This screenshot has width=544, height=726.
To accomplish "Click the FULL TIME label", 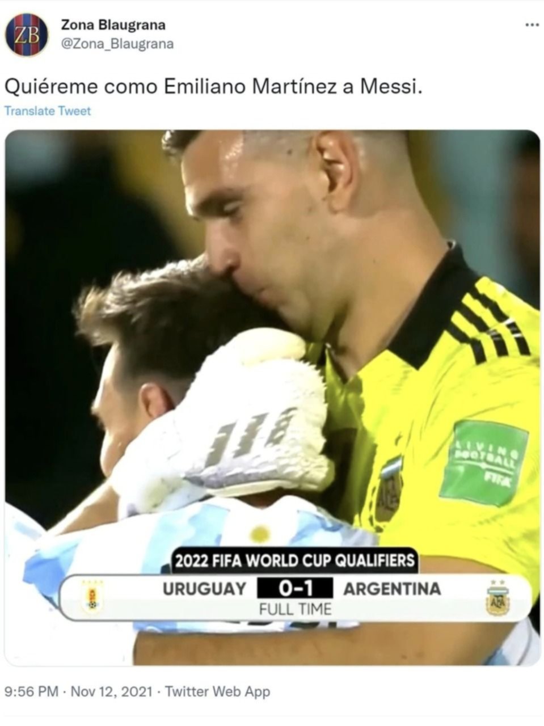I will click(x=294, y=610).
